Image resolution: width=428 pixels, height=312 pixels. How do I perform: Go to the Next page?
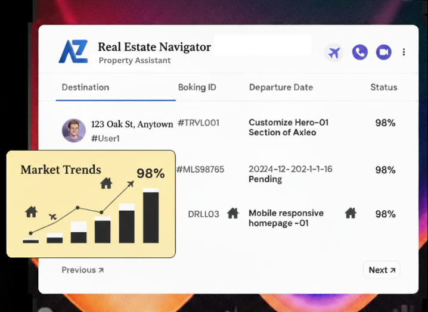coord(382,270)
